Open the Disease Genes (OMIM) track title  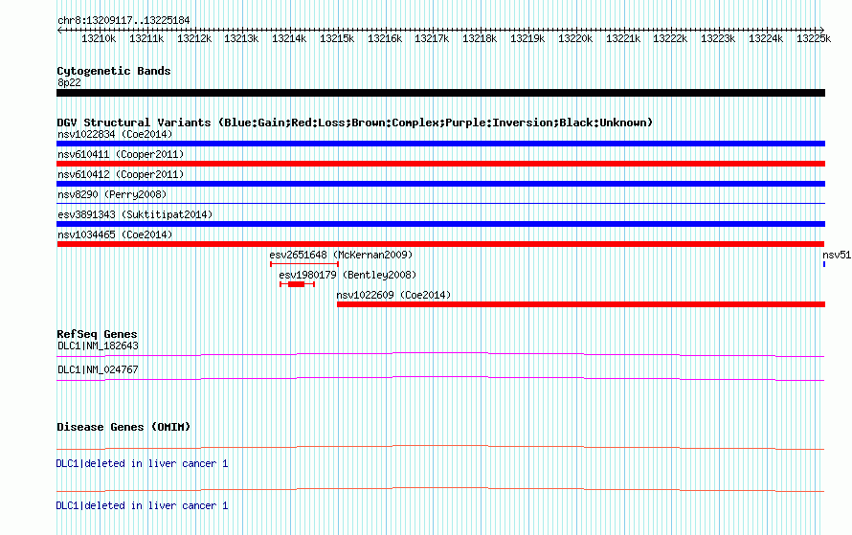(123, 427)
